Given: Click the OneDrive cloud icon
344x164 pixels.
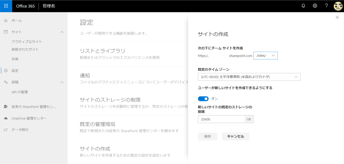Looking at the screenshot, I should pyautogui.click(x=6, y=118).
